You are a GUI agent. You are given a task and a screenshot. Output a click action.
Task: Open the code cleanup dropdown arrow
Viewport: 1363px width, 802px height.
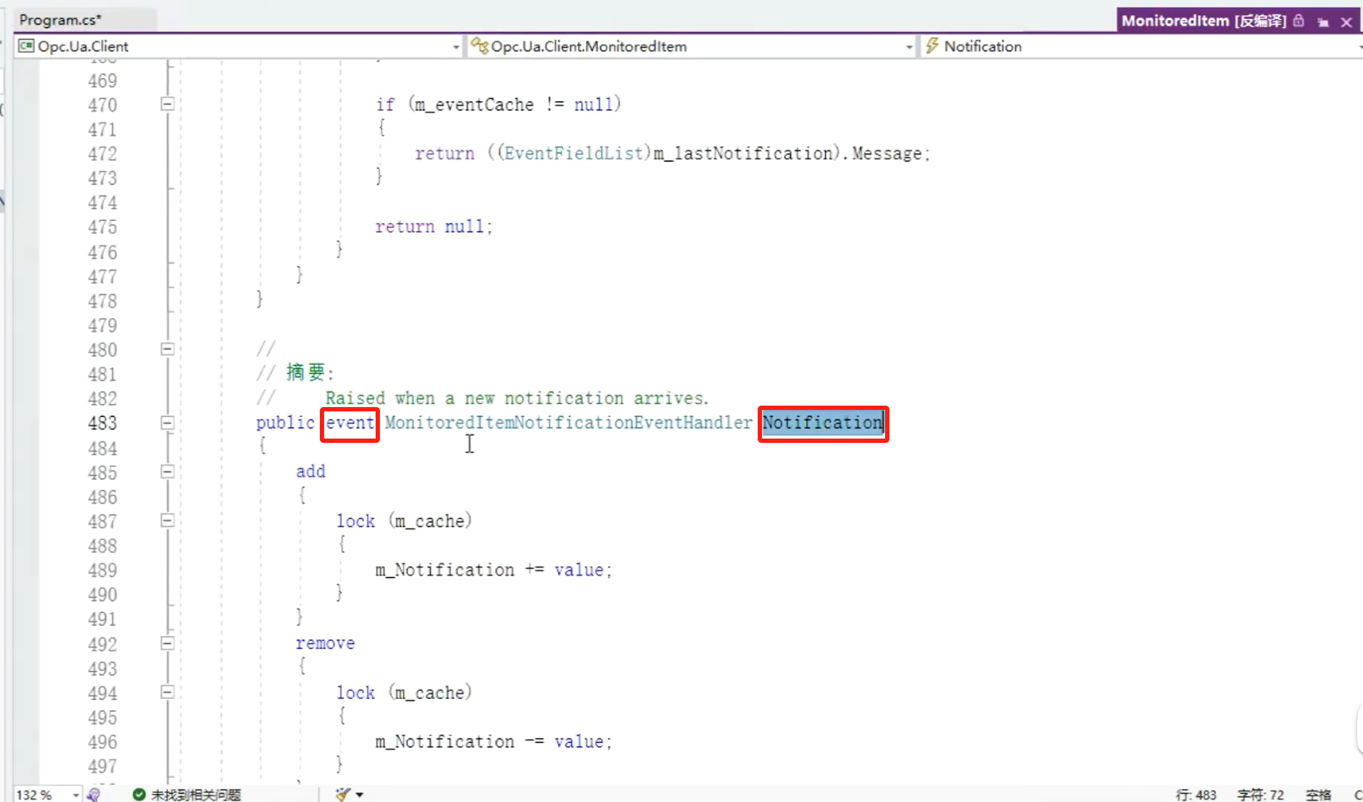click(360, 794)
